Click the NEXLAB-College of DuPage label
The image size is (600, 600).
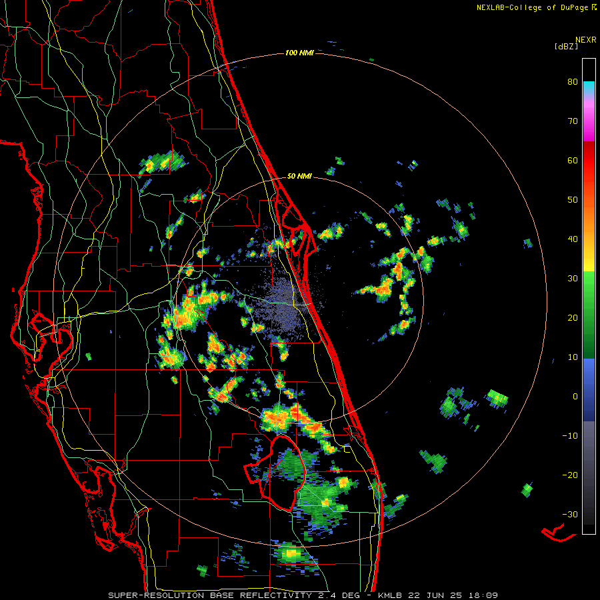tap(533, 7)
